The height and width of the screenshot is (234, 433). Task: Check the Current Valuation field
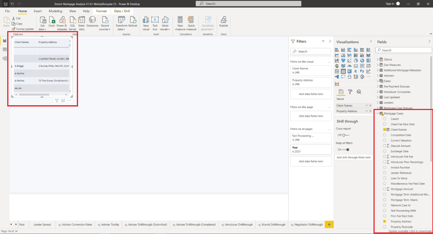[x=384, y=140]
